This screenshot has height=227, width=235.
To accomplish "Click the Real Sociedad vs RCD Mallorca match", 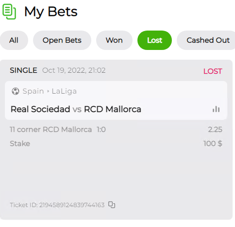I will (76, 109).
